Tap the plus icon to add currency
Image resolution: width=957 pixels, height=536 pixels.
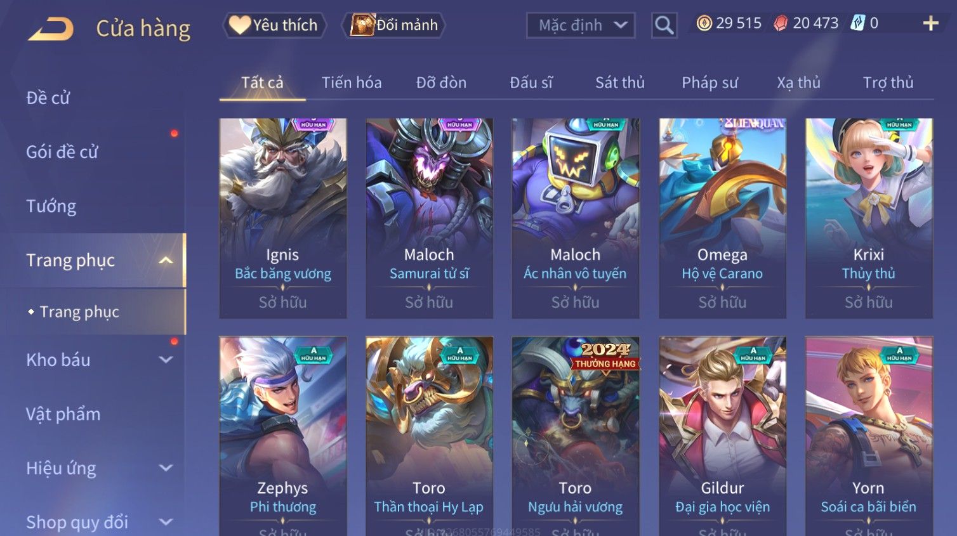point(930,23)
